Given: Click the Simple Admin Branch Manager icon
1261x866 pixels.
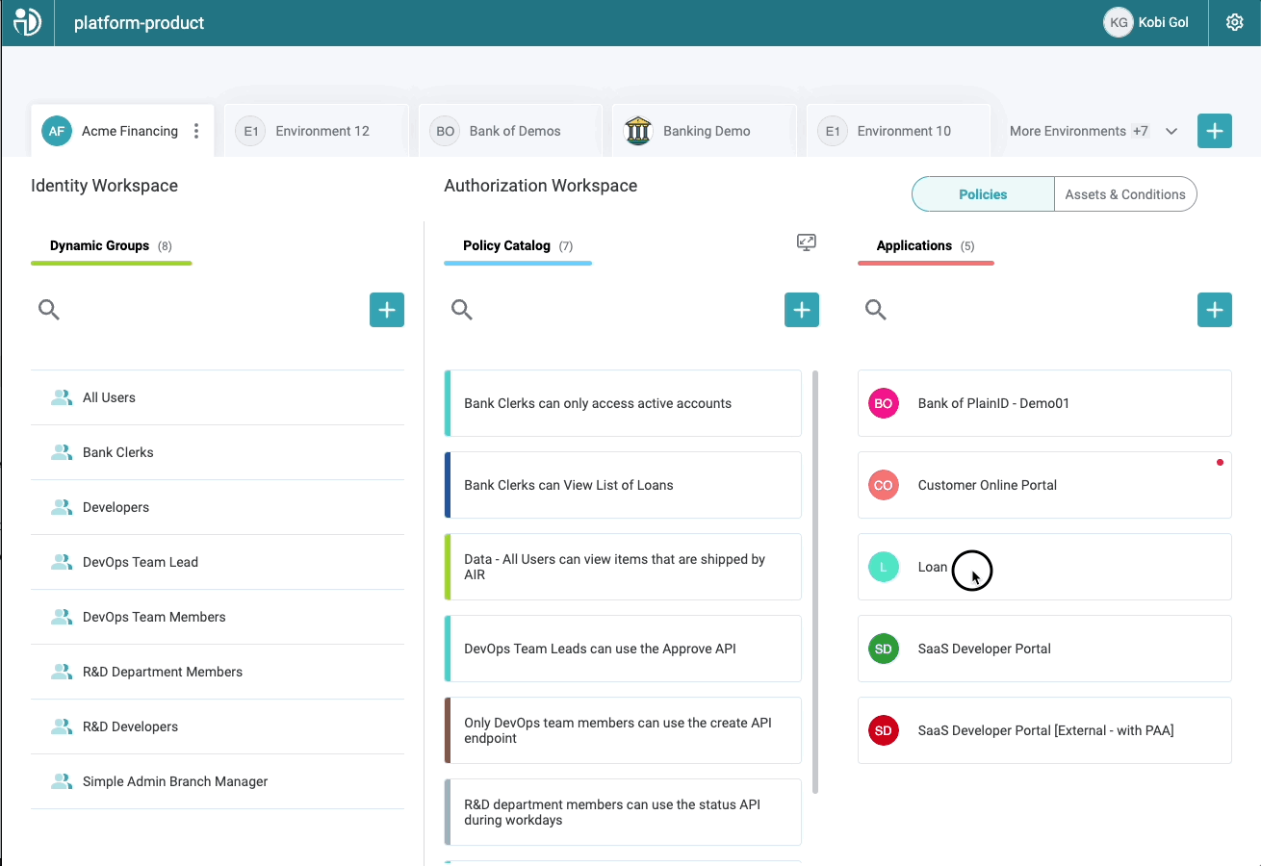Looking at the screenshot, I should click(x=62, y=781).
